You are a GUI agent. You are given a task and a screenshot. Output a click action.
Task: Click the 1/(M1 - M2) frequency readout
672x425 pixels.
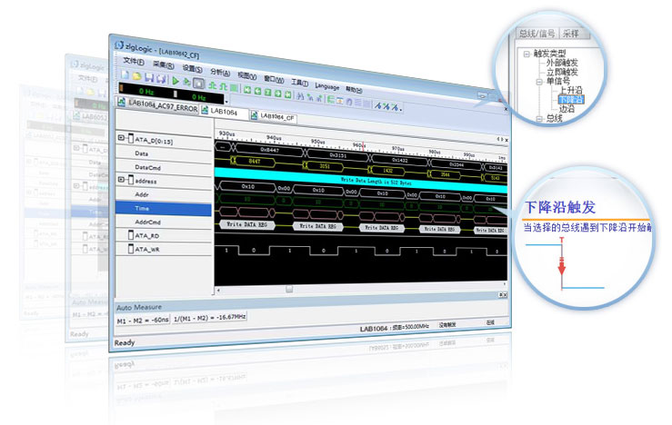tap(210, 318)
